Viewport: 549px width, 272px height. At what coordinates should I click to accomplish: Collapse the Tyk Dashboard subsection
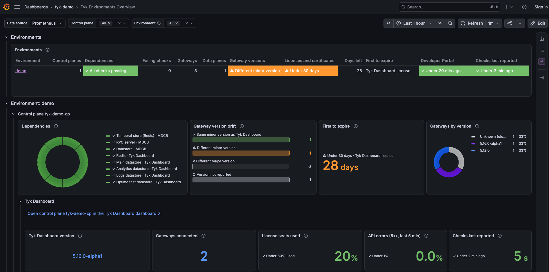[20, 201]
